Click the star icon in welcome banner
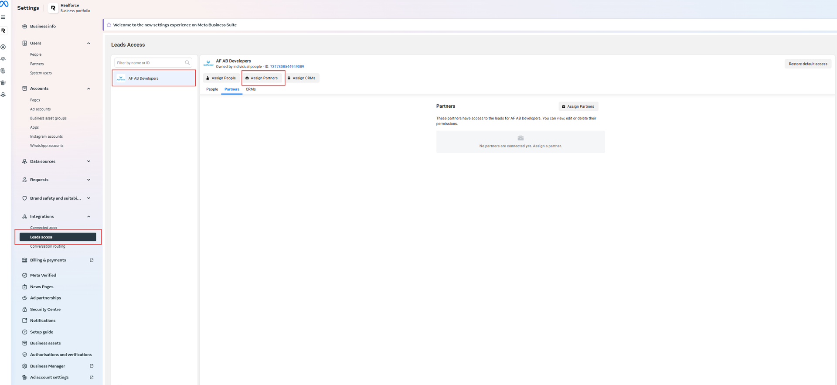 coord(109,25)
